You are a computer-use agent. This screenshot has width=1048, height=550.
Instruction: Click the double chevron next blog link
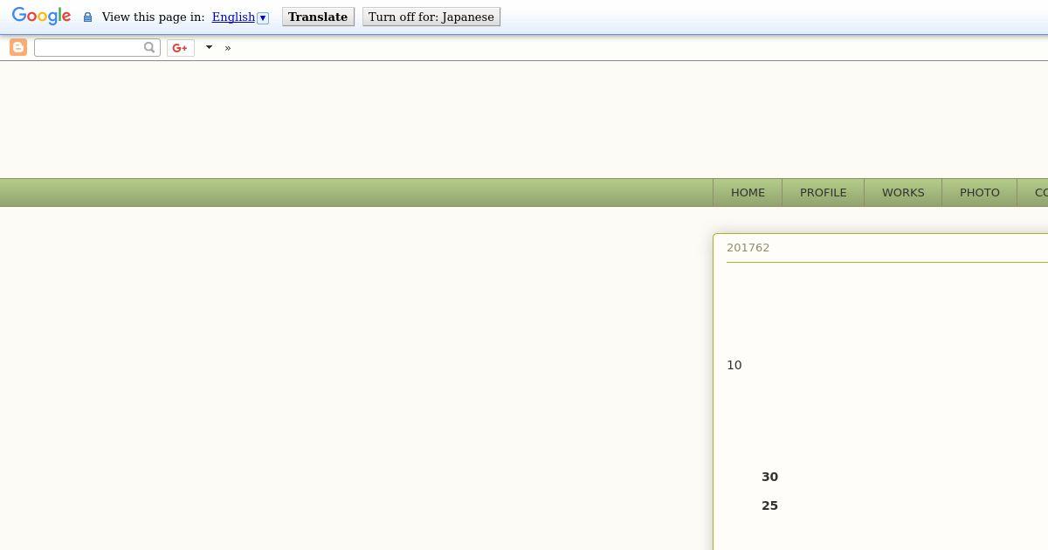pyautogui.click(x=228, y=47)
